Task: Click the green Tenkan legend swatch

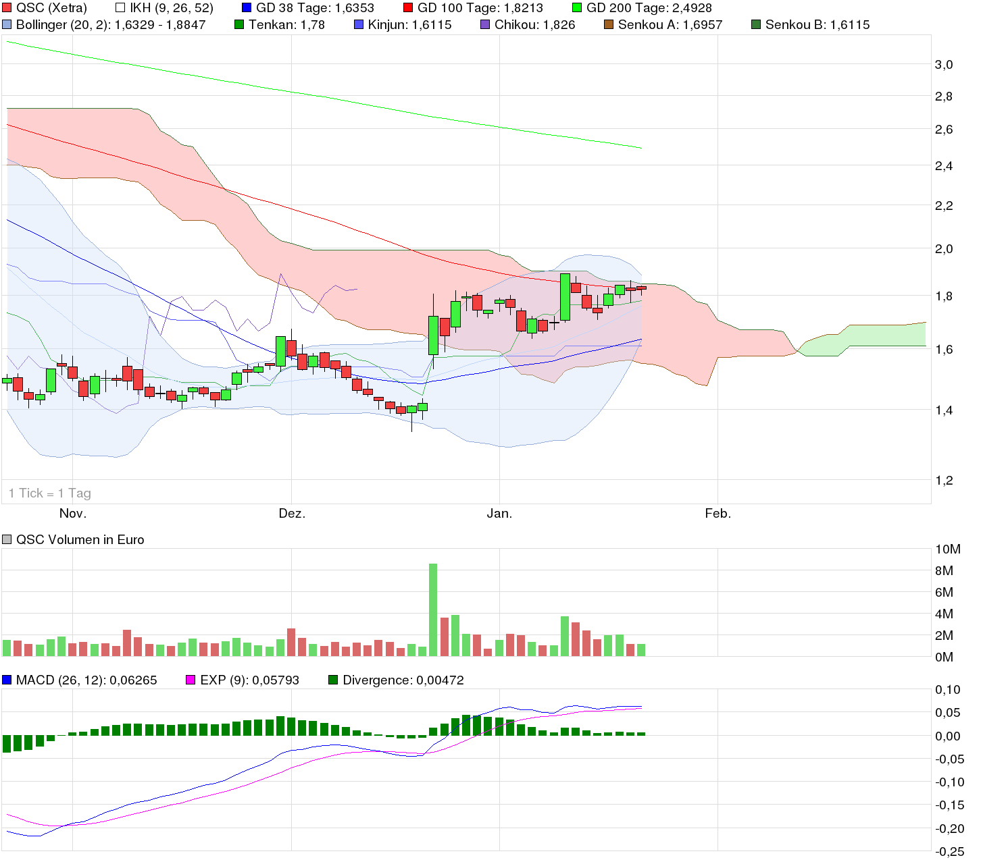Action: 239,24
